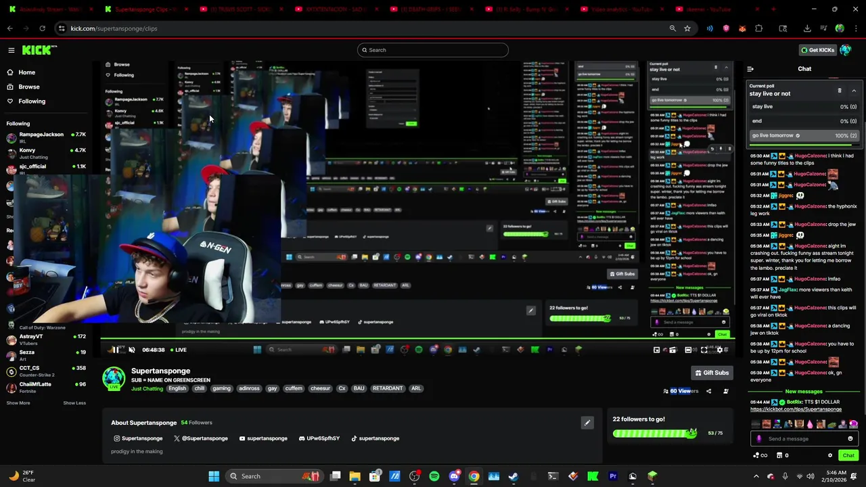Open the shop icon showing 0
Image resolution: width=866 pixels, height=487 pixels.
pyautogui.click(x=782, y=455)
